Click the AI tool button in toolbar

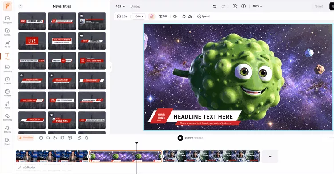151,16
